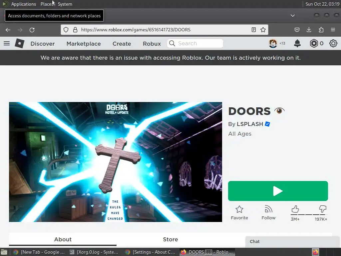The height and width of the screenshot is (256, 341).
Task: Open the Firefox application menu
Action: 333,30
